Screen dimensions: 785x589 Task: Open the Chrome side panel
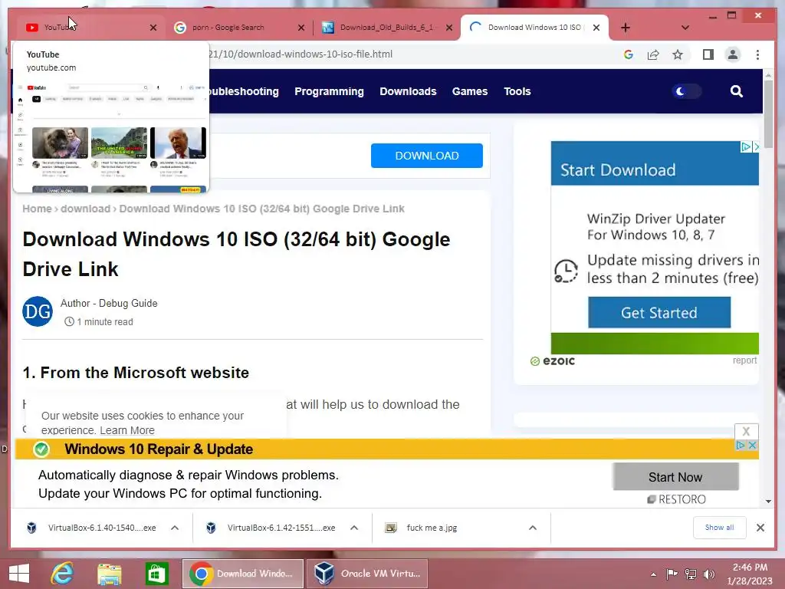(708, 54)
